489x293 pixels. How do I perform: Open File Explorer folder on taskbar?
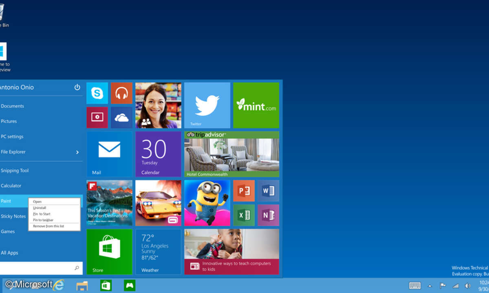(82, 286)
